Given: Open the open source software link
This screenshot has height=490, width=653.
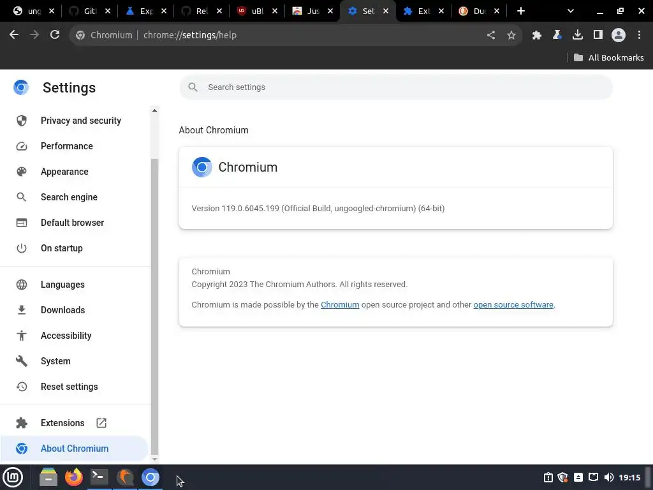Looking at the screenshot, I should point(513,305).
